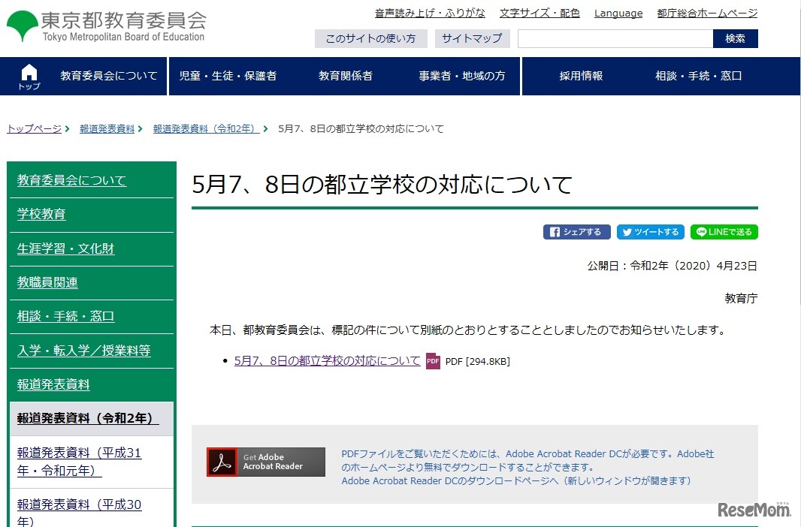Open the サイトマップ page
801x527 pixels.
472,38
